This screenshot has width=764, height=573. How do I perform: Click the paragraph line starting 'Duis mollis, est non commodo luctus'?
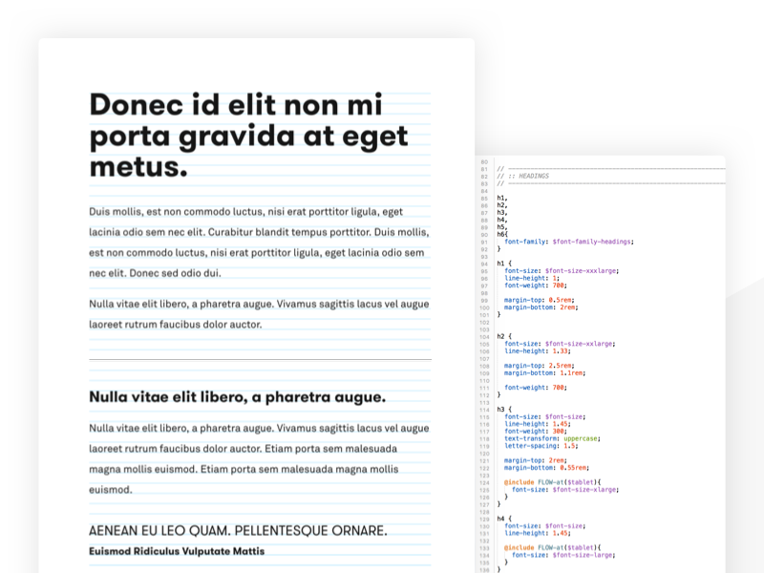click(245, 212)
